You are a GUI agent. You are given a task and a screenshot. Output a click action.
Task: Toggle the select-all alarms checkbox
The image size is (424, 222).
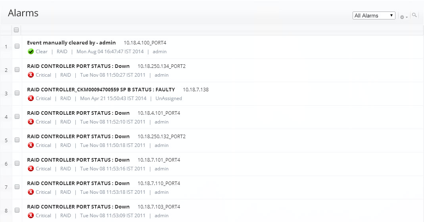[16, 30]
